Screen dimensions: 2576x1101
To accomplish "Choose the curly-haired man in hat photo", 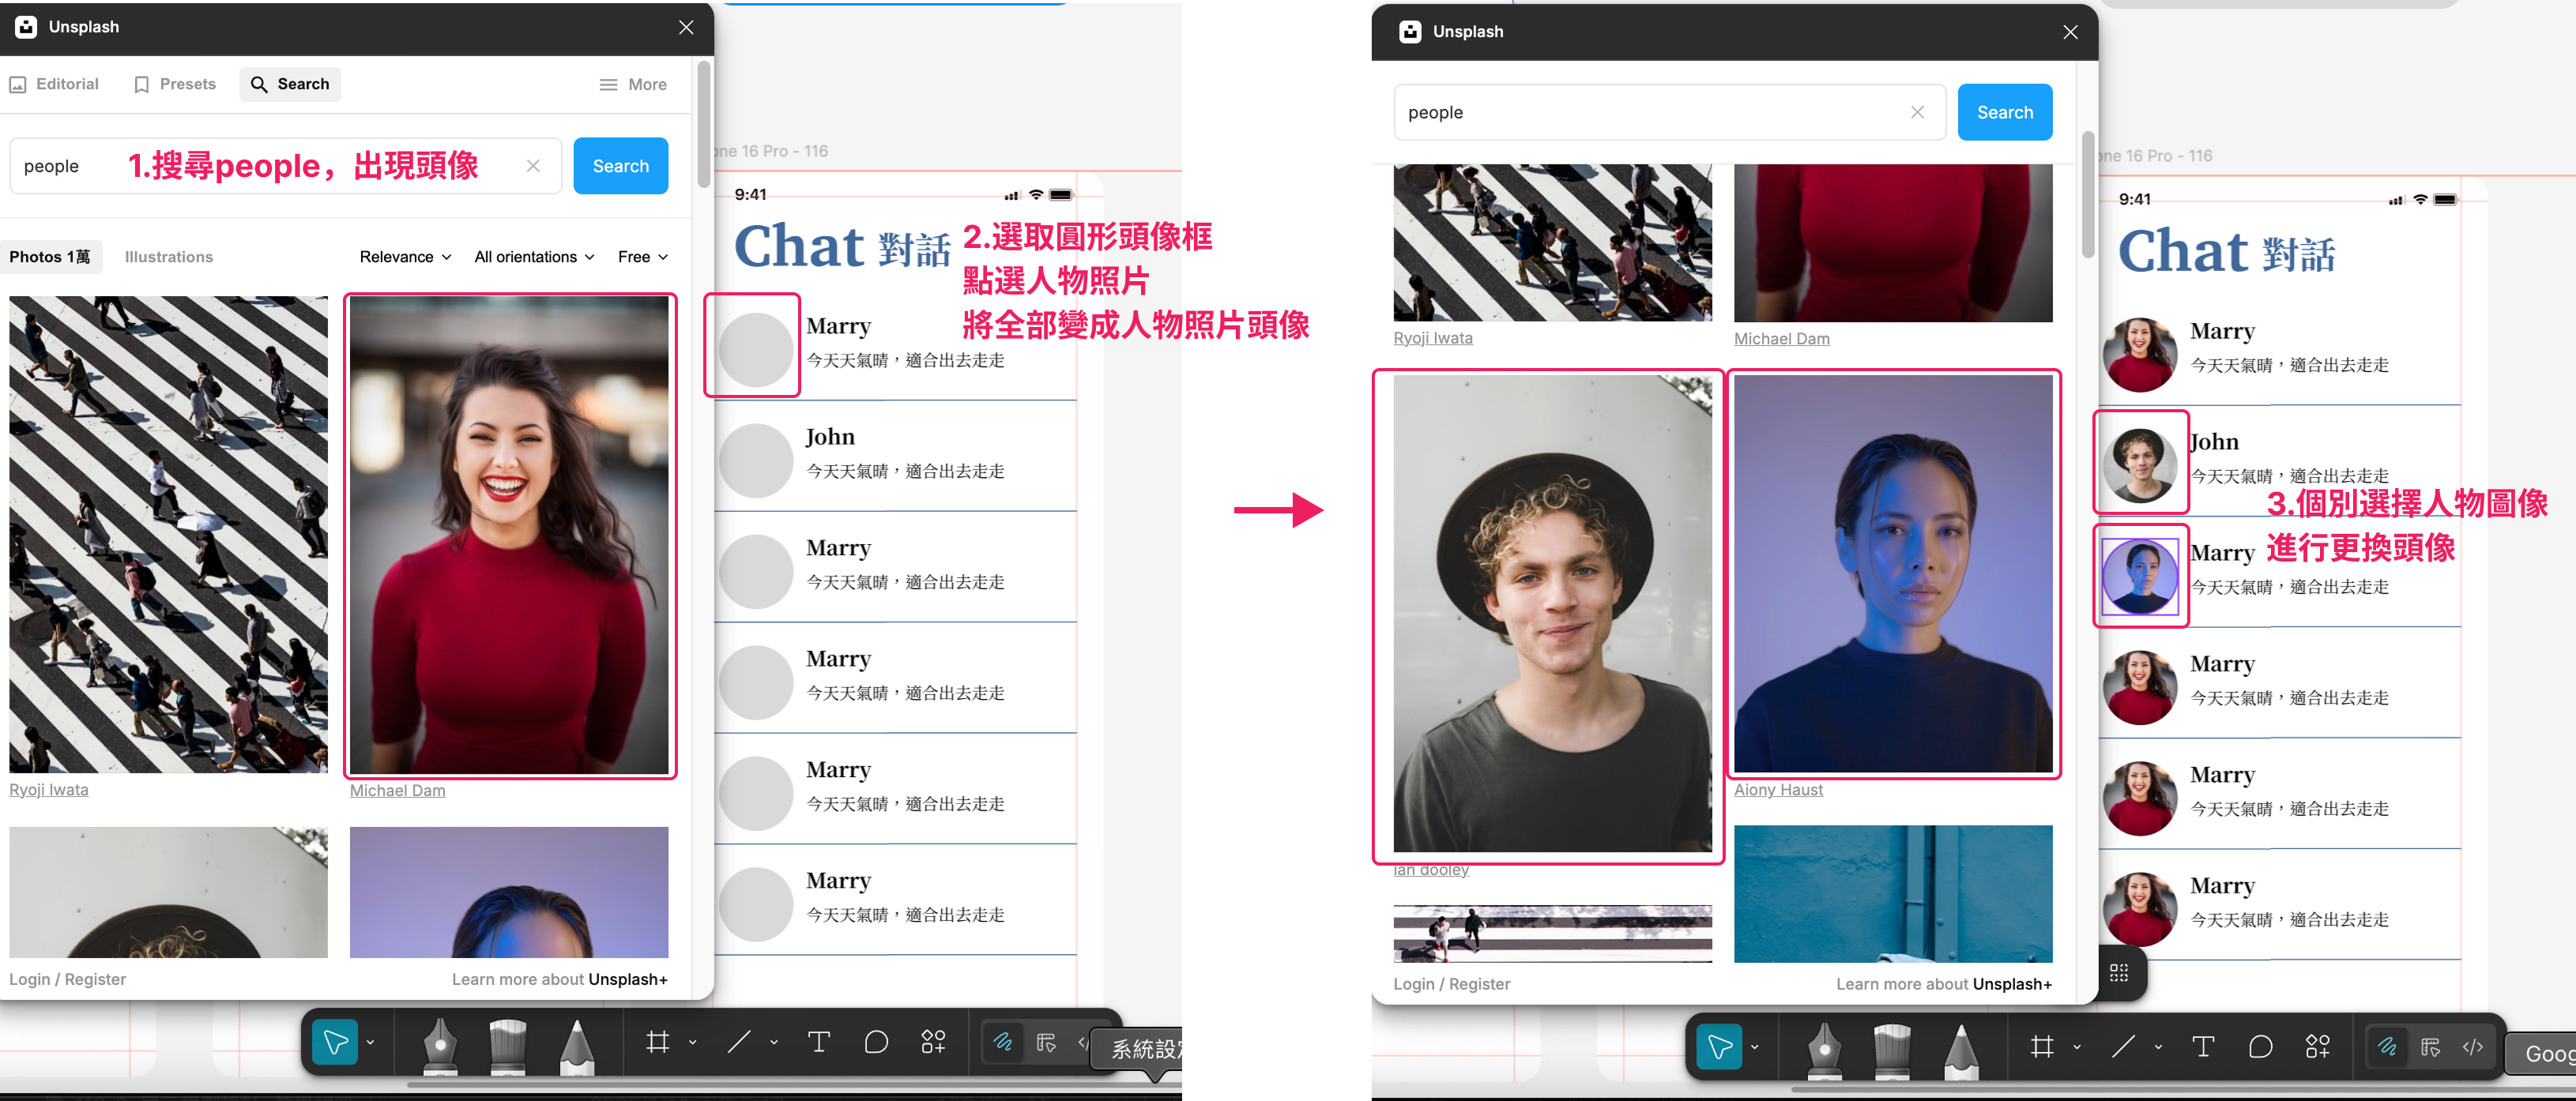I will click(x=1551, y=614).
